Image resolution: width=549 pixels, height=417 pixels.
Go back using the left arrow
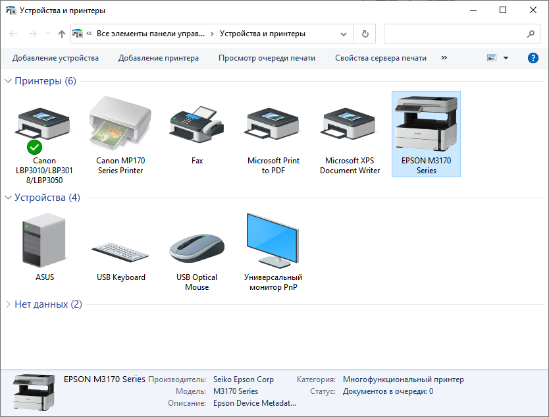click(x=13, y=34)
